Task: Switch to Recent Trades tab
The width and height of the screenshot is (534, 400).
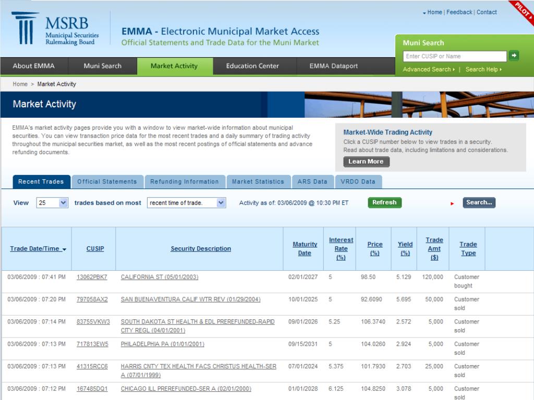Action: click(41, 182)
